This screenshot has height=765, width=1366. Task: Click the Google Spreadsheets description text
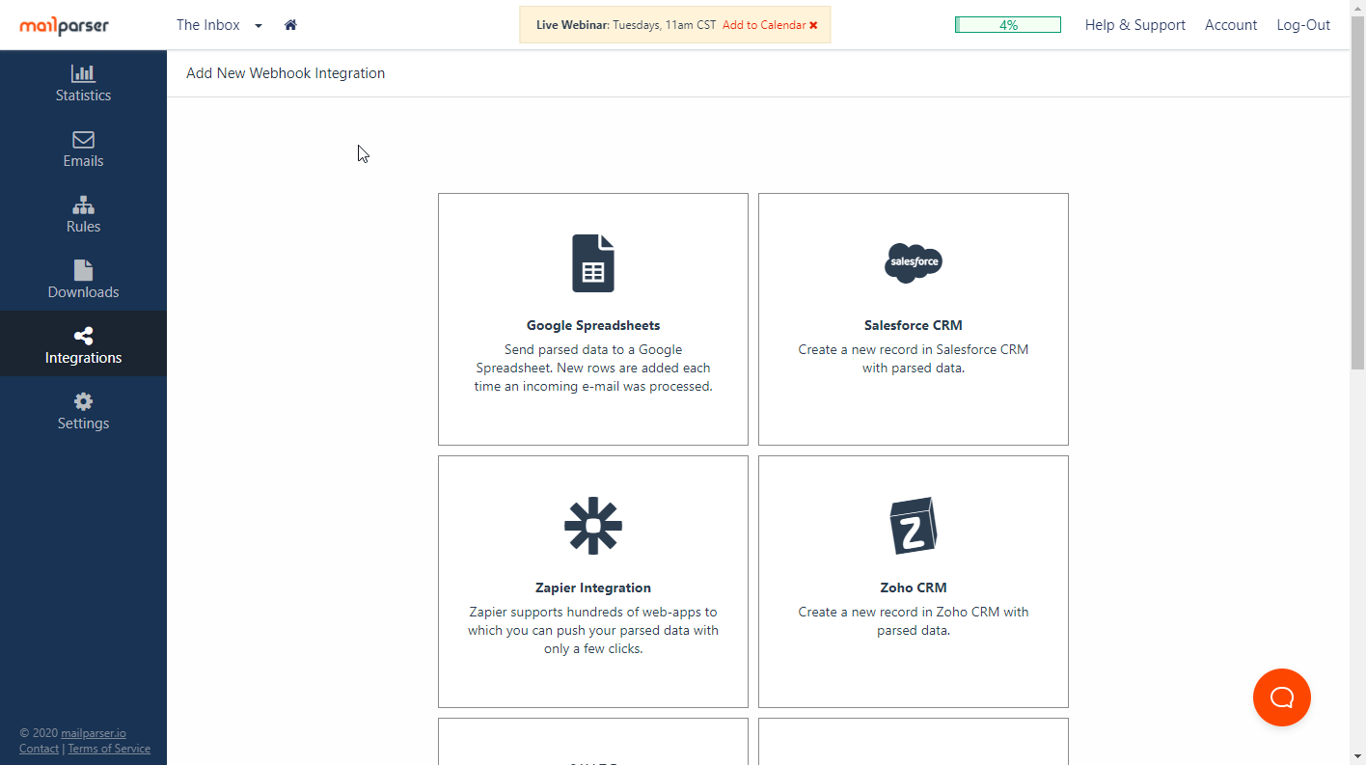coord(593,368)
